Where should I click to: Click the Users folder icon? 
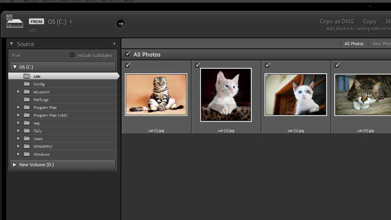(27, 138)
